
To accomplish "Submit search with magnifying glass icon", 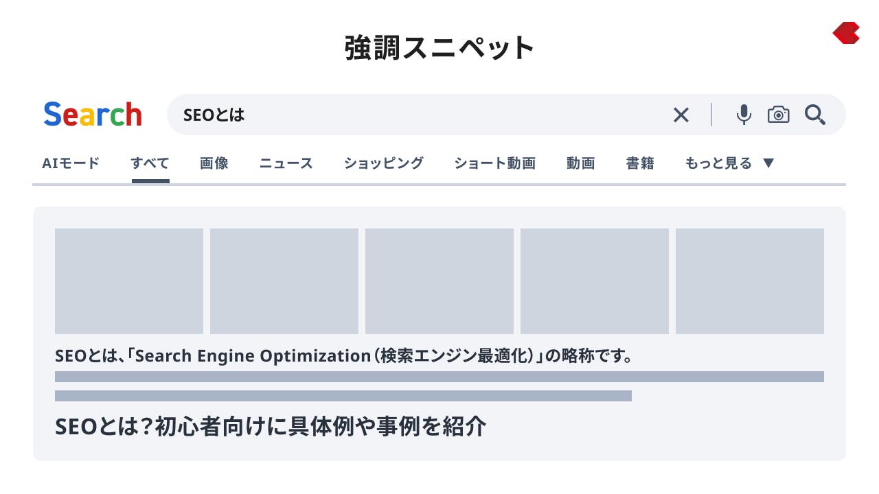I will coord(815,115).
